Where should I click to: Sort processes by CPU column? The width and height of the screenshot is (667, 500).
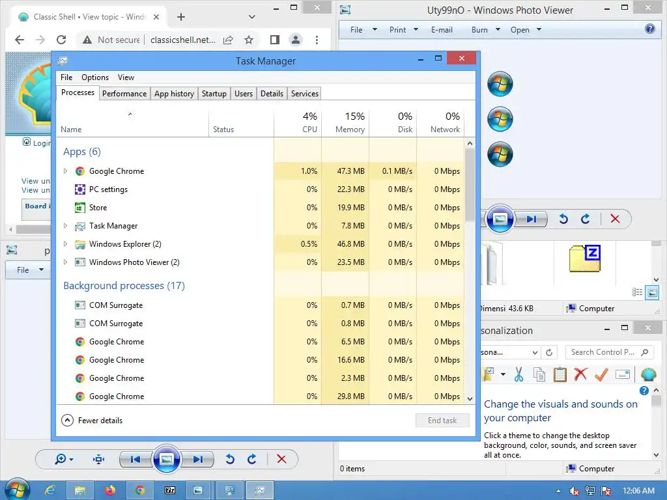click(298, 122)
